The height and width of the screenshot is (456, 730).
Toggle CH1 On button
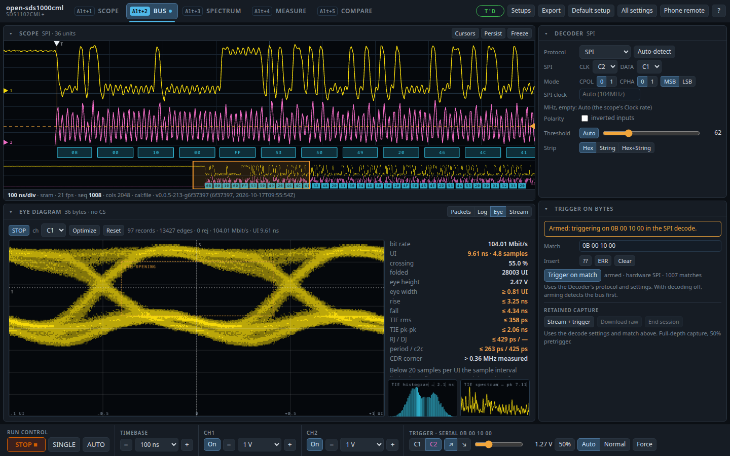tap(212, 444)
